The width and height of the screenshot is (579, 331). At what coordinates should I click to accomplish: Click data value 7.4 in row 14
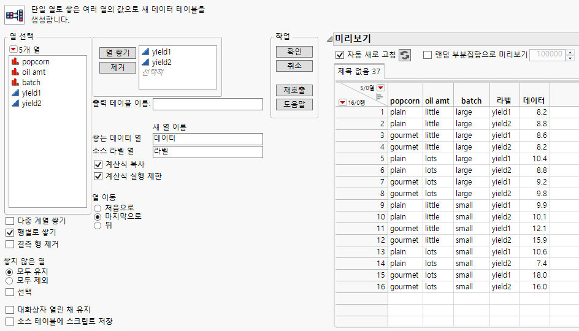[542, 264]
